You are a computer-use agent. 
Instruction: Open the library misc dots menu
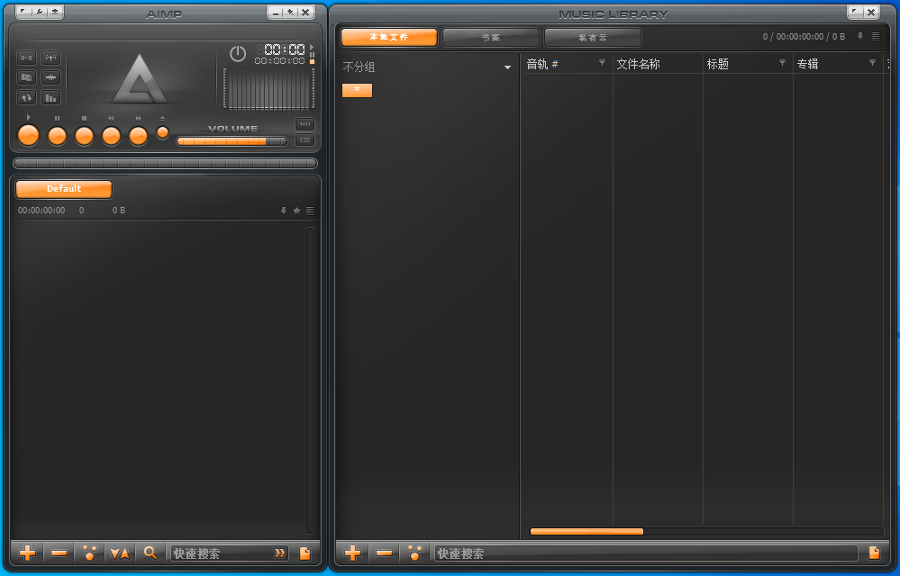click(414, 553)
